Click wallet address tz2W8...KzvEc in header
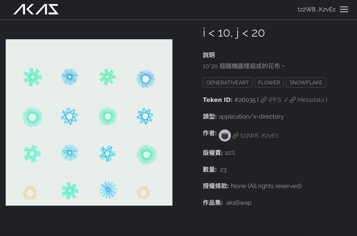Screen dimensions: 357x236 [317, 9]
